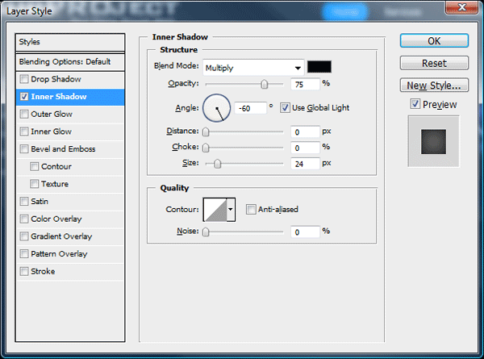Select the Color Overlay style label

(56, 219)
